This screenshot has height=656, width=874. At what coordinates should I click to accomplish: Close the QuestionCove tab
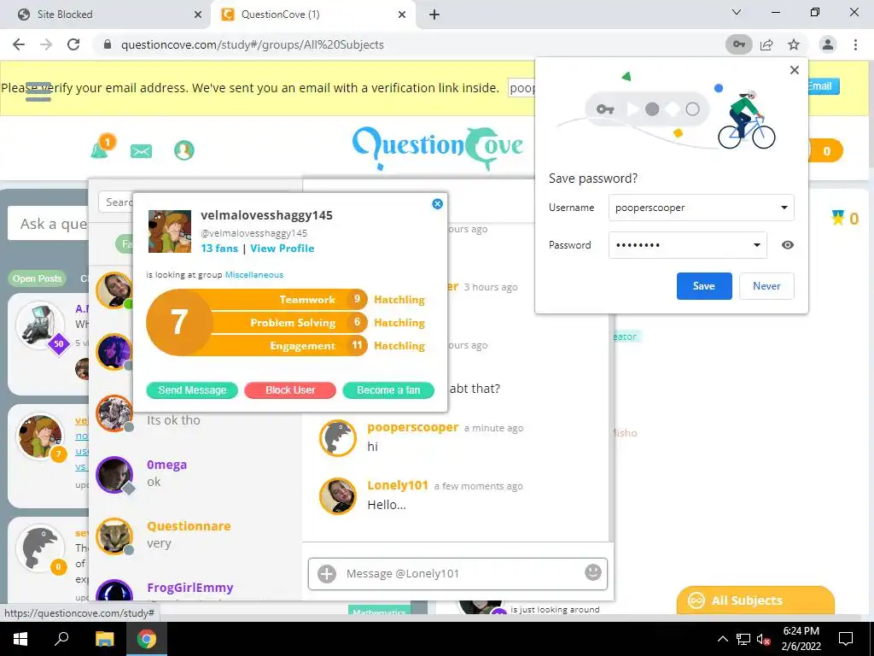pos(402,15)
